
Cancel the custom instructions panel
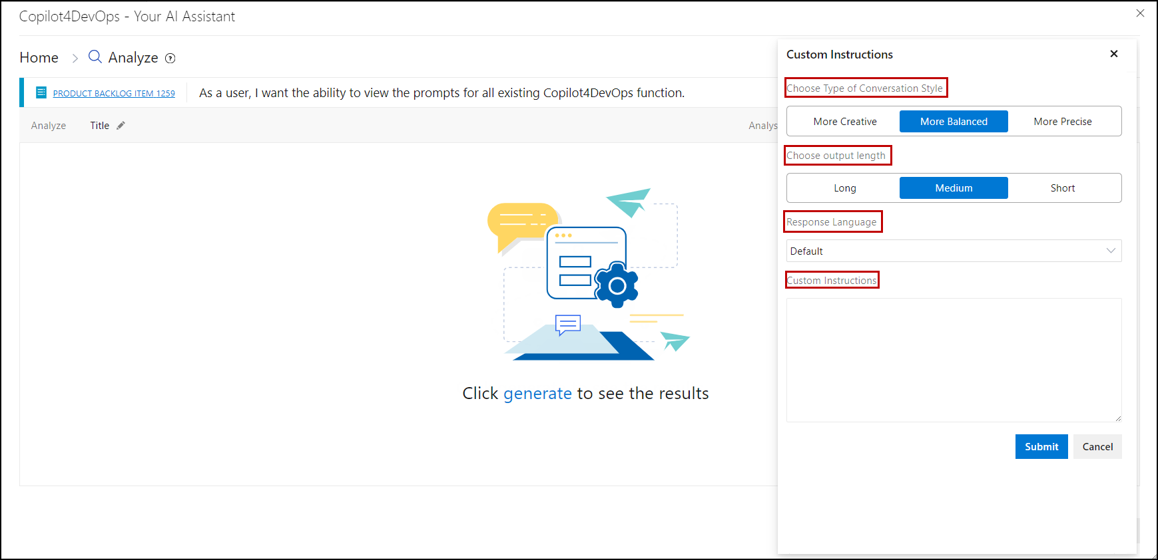pos(1097,447)
